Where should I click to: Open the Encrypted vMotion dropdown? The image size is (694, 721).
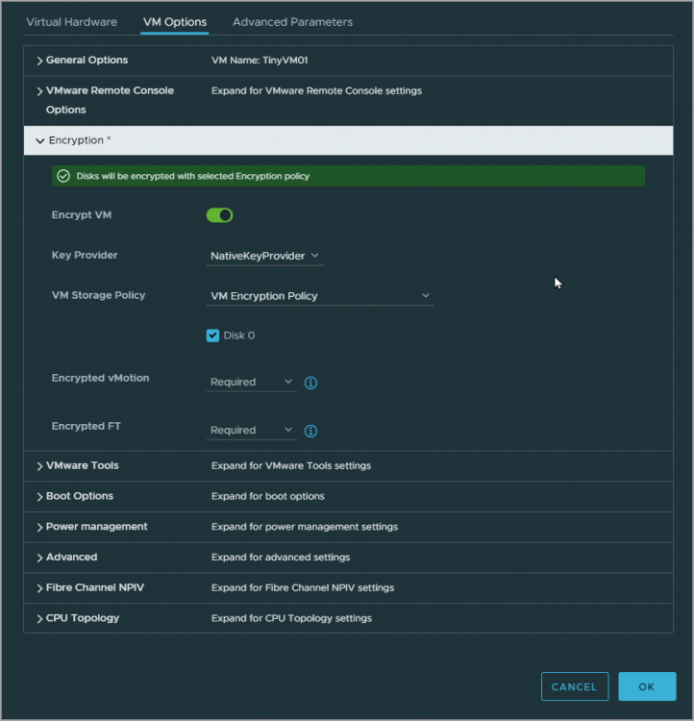252,382
